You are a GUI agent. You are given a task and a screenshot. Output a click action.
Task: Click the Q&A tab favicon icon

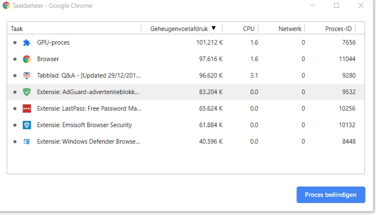27,76
